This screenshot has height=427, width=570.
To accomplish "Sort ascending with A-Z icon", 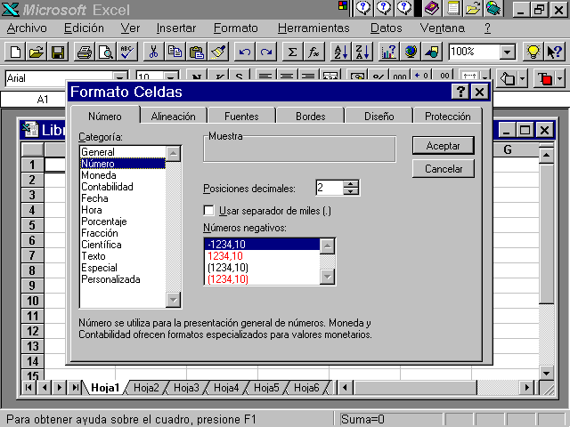I will (340, 52).
